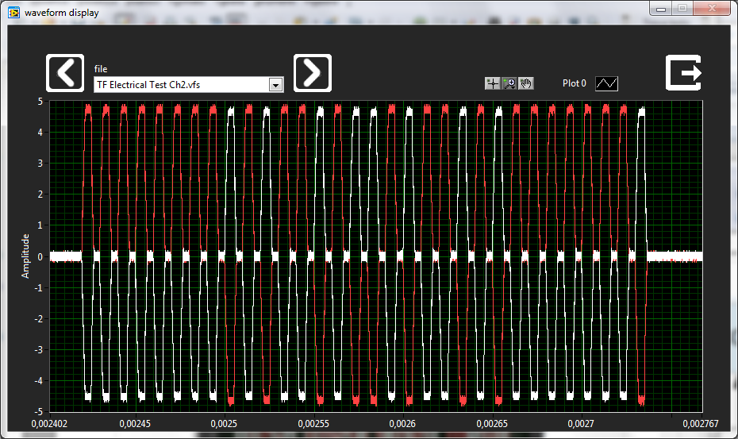Select the hand pan tool
This screenshot has height=439, width=738.
pyautogui.click(x=526, y=83)
